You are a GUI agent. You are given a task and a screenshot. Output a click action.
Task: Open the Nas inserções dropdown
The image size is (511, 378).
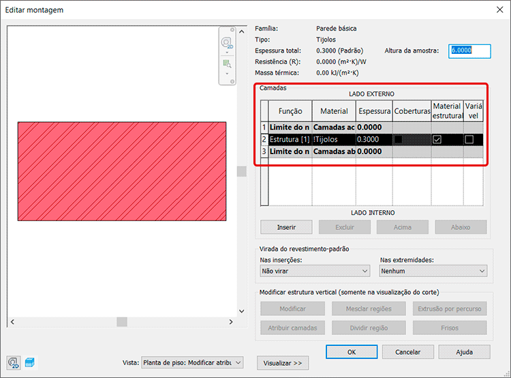pyautogui.click(x=315, y=271)
